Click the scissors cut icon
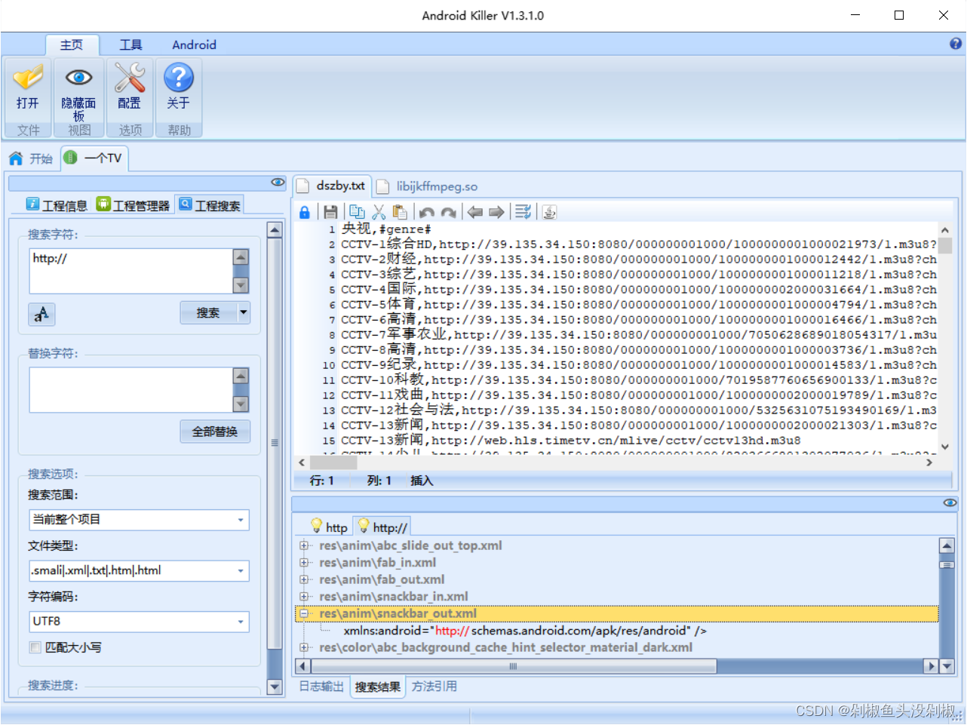The image size is (967, 725). (x=379, y=213)
